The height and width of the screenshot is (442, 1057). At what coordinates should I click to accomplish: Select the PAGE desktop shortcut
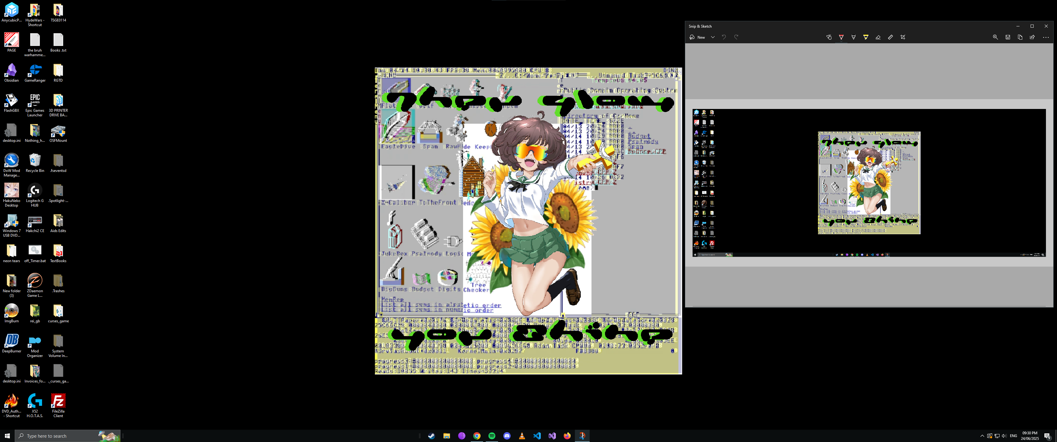point(11,43)
